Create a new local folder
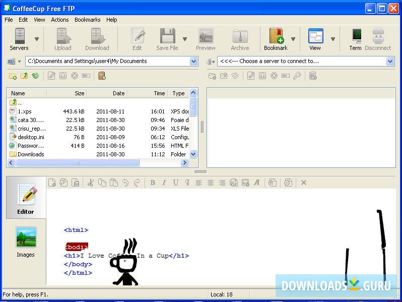 coord(13,76)
